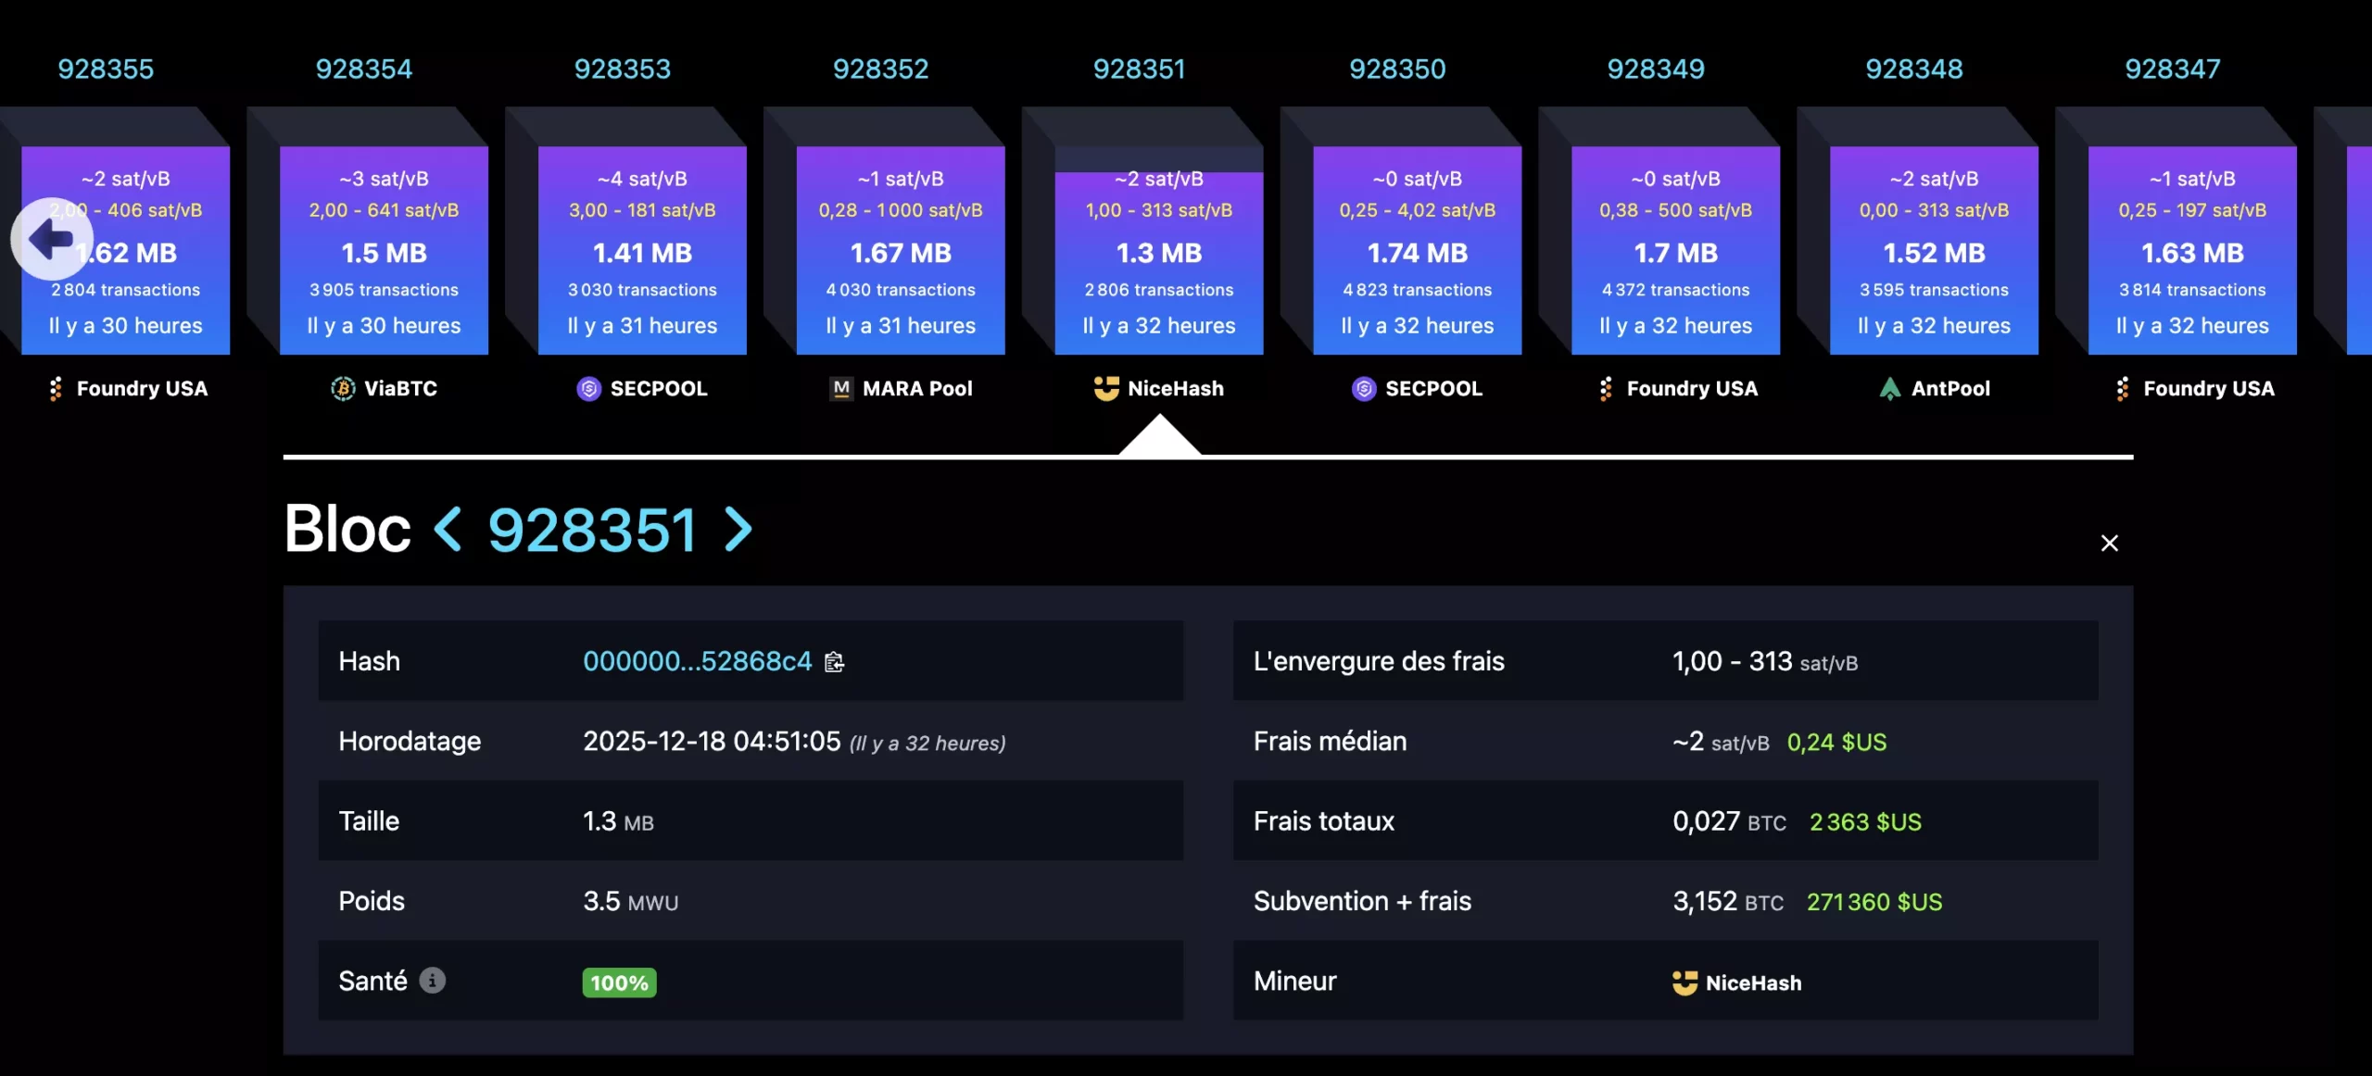Click the SECPOOL icon under block 928353

[590, 389]
